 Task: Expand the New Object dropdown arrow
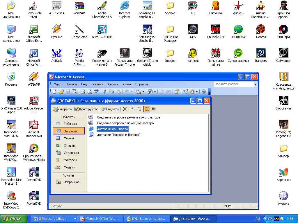197,91
